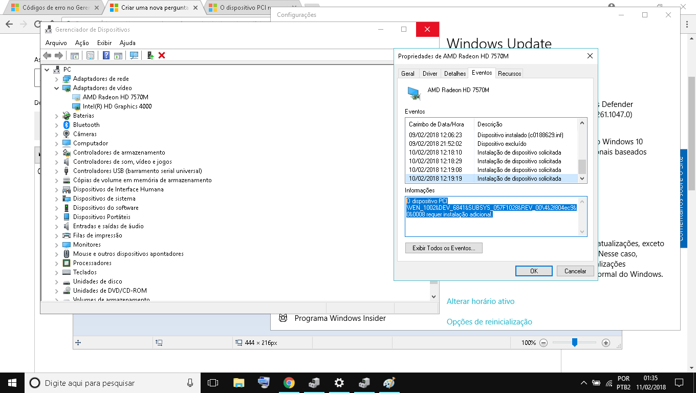Viewport: 696px width, 393px height.
Task: Click the Câmeras category icon
Action: click(67, 134)
